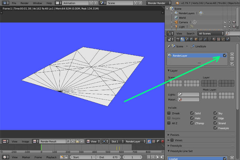Open the Render menu
Screen dimensions: 240x160
(x=25, y=3)
